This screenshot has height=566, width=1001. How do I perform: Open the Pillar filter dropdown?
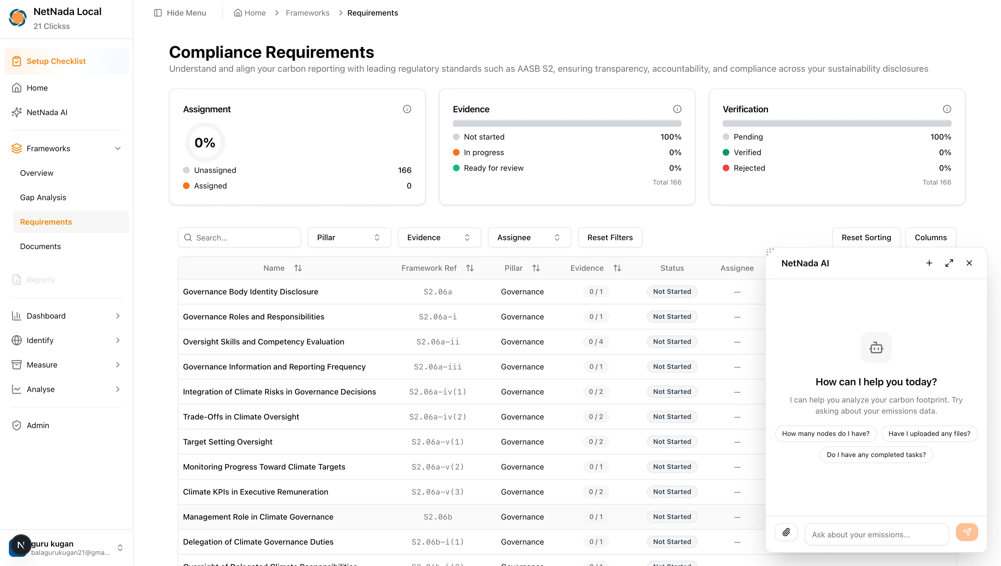349,237
